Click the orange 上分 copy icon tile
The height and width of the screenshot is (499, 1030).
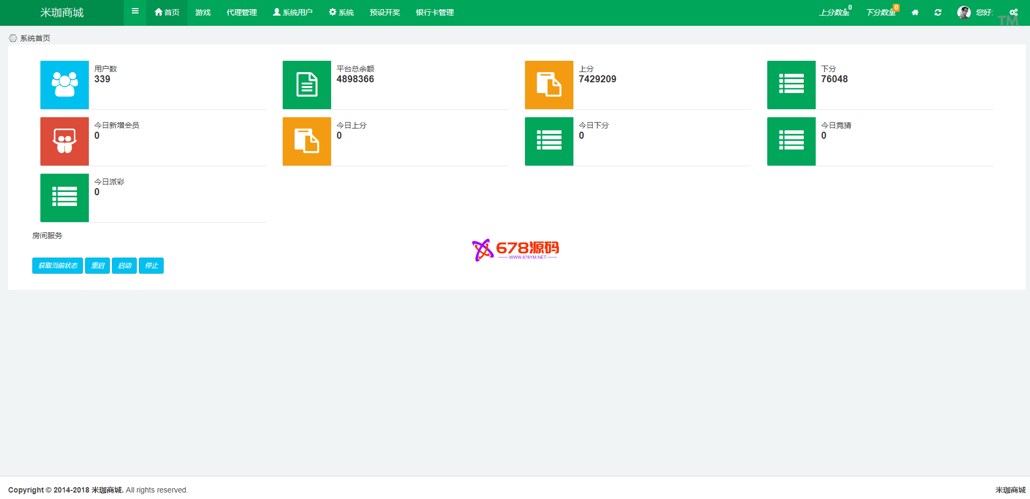(549, 85)
